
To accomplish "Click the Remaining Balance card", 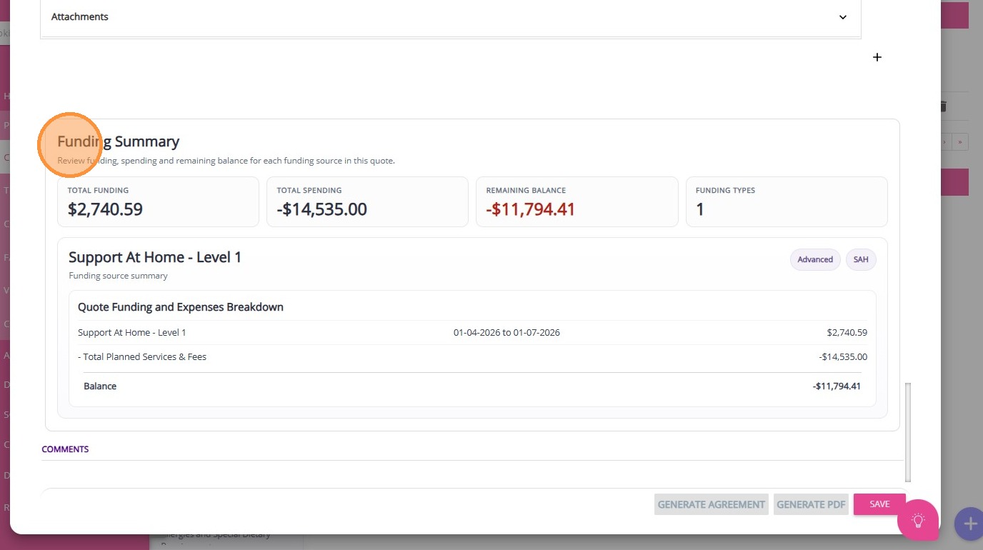I will click(x=577, y=202).
